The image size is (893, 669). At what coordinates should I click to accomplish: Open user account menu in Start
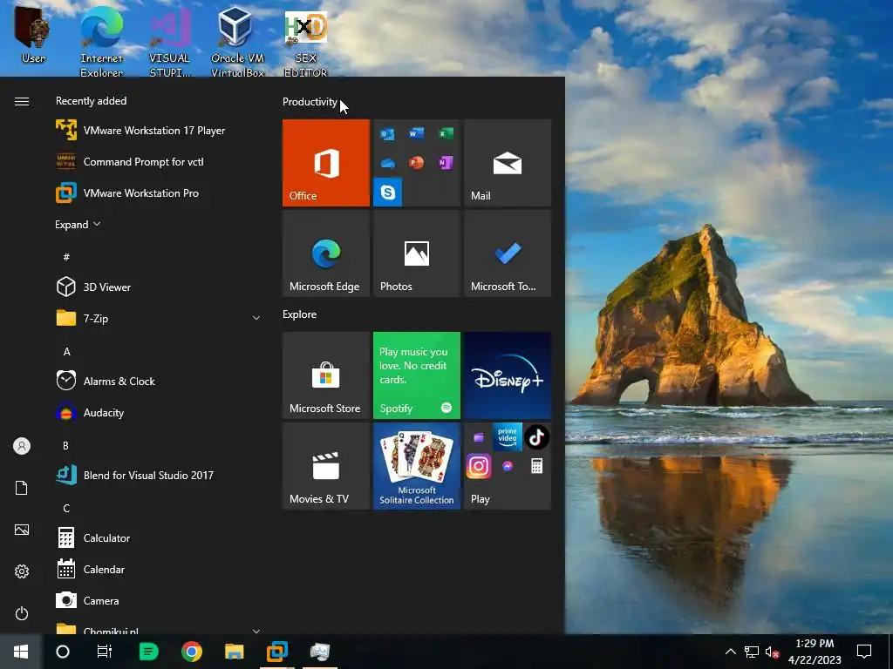coord(22,446)
